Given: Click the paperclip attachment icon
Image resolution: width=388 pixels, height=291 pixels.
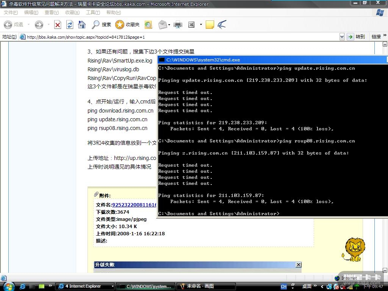Looking at the screenshot, I should (x=96, y=195).
